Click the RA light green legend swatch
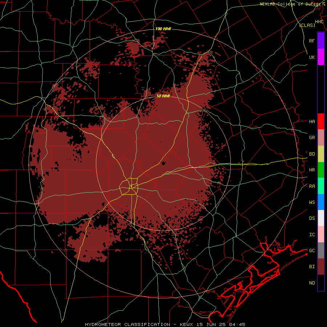The image size is (327, 327). (321, 186)
